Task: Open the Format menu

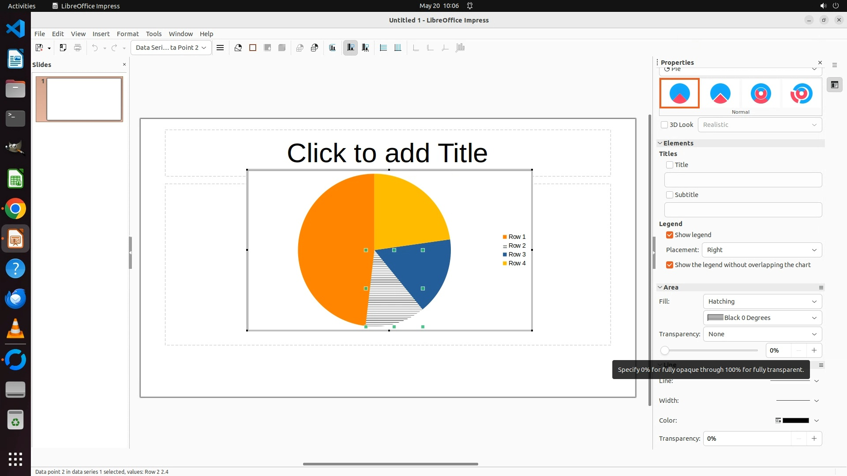Action: click(127, 34)
